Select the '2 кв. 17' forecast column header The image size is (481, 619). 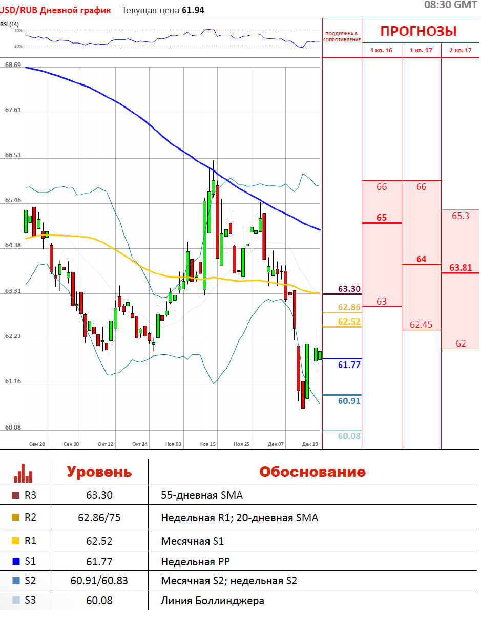(461, 50)
